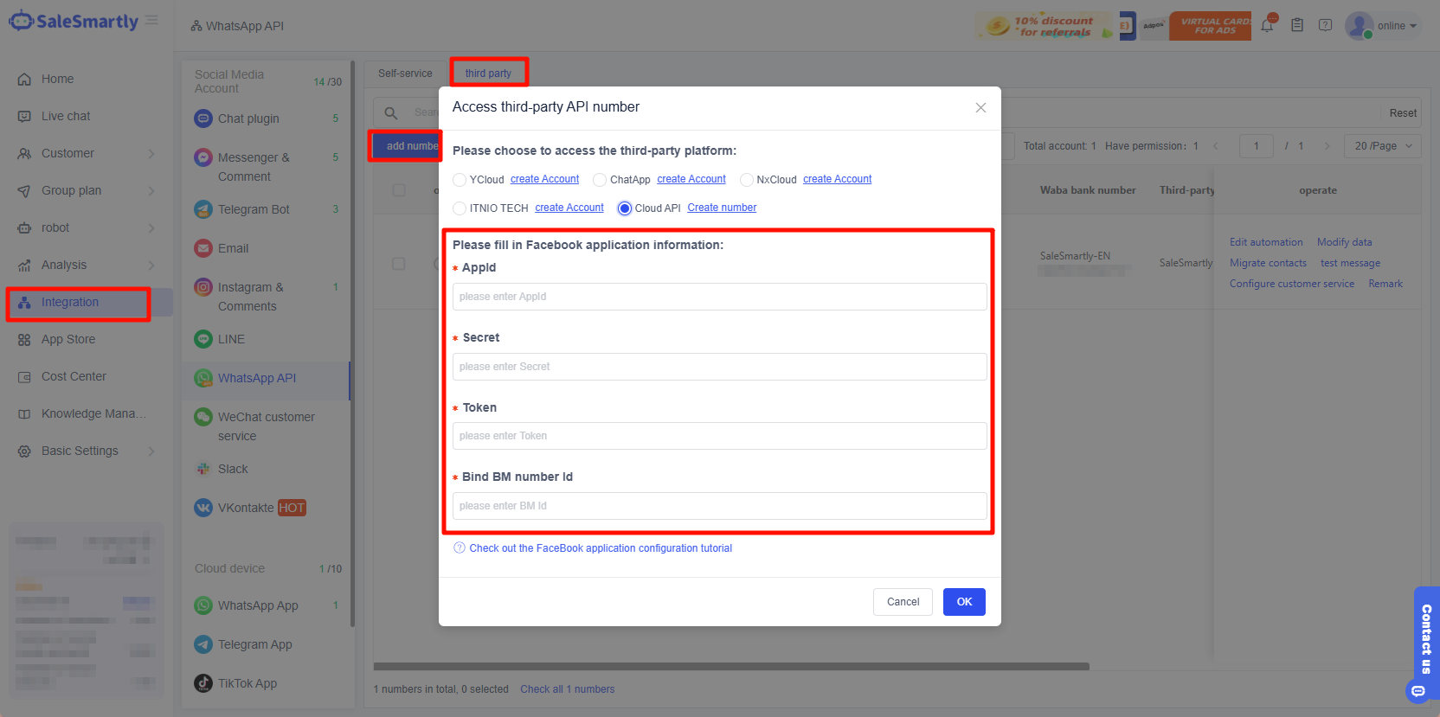The height and width of the screenshot is (717, 1440).
Task: Click the AppId input field
Action: click(x=719, y=297)
